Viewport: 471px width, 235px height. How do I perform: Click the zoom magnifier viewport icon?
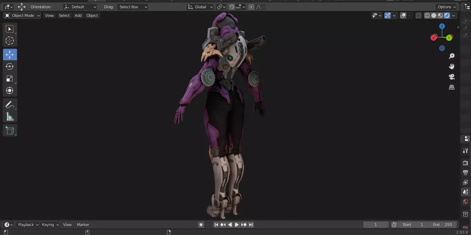(x=452, y=56)
